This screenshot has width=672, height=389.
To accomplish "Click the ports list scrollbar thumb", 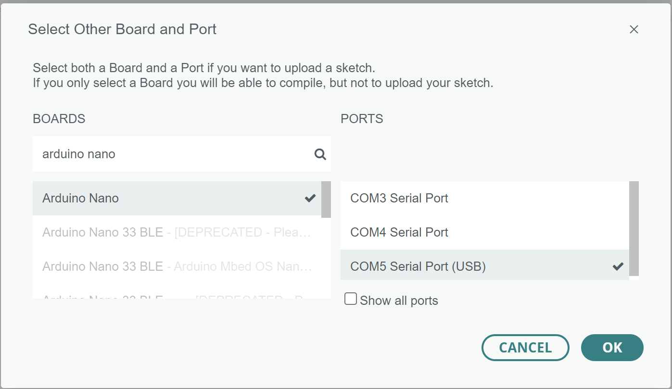I will pyautogui.click(x=634, y=228).
